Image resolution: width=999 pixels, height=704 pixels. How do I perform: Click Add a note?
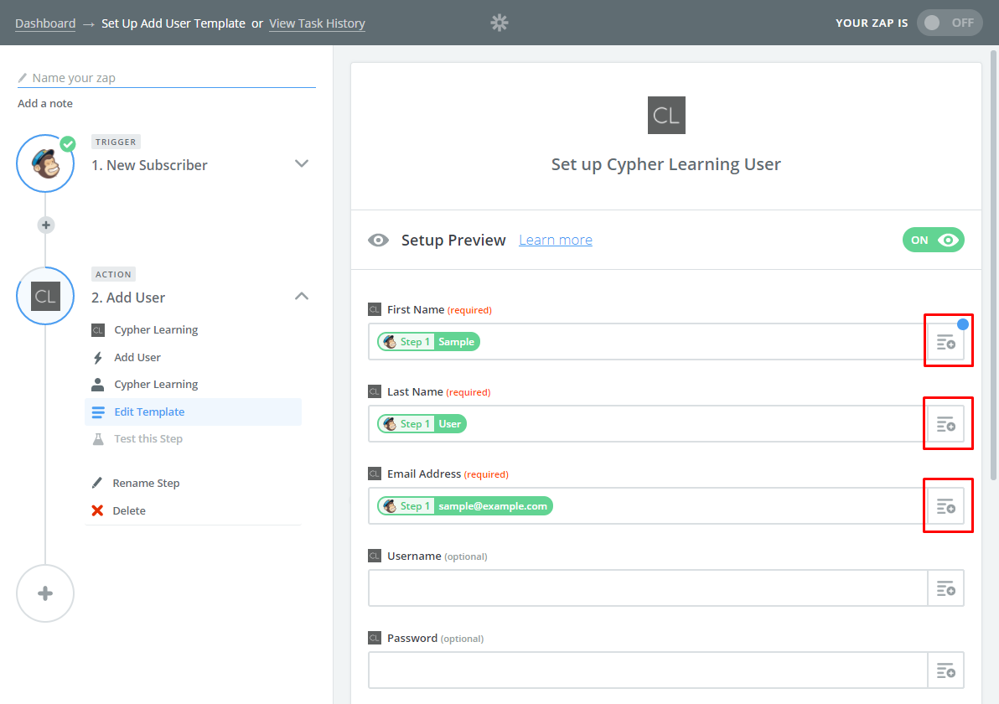click(x=45, y=103)
